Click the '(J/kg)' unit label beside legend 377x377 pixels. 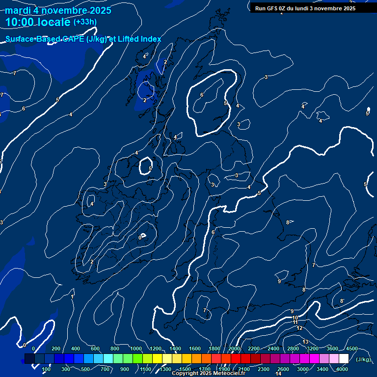point(362,359)
